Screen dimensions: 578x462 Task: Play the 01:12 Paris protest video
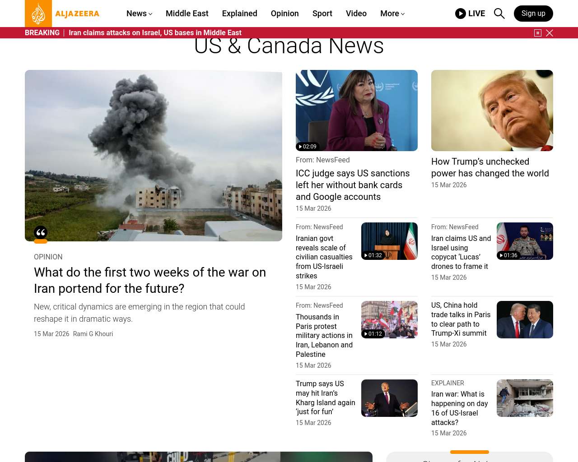(373, 334)
